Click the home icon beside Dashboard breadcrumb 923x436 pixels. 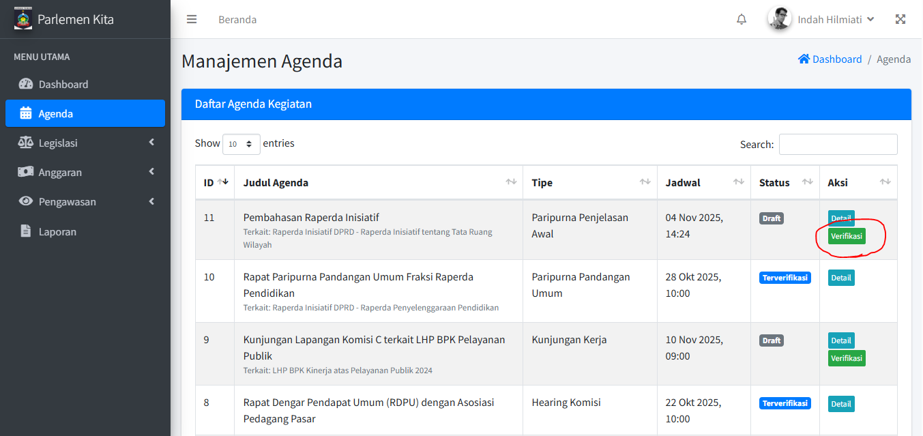[804, 59]
